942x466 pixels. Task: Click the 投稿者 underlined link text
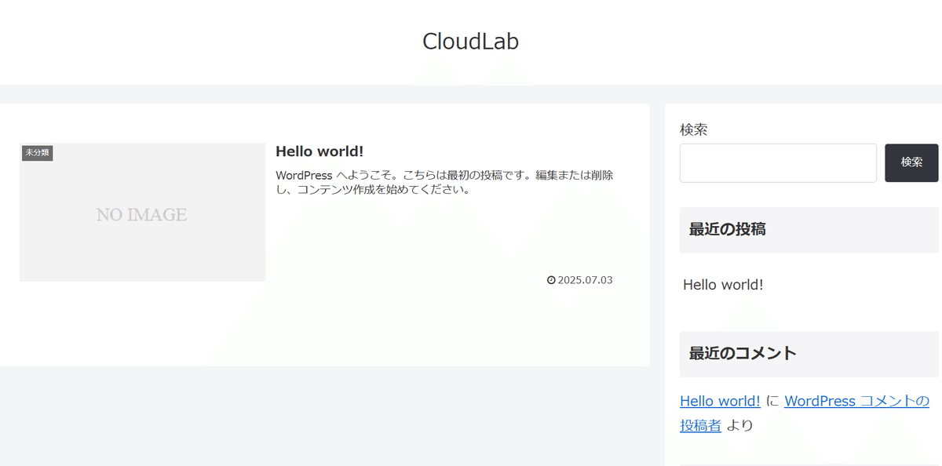point(701,425)
